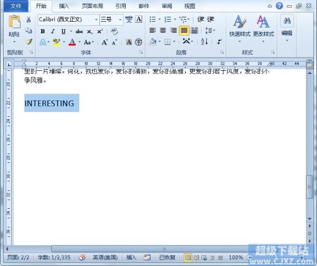
Task: Switch to the Page Layout (页面布局) tab
Action: (x=92, y=6)
